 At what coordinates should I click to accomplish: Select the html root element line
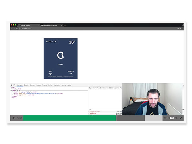[x=13, y=87]
